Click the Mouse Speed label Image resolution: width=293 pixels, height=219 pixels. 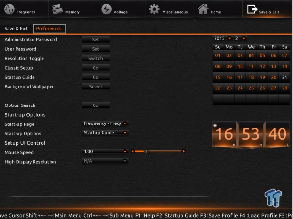tap(19, 152)
